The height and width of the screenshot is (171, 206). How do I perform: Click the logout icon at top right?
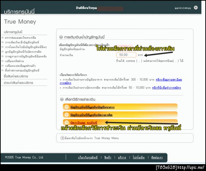pos(196,8)
